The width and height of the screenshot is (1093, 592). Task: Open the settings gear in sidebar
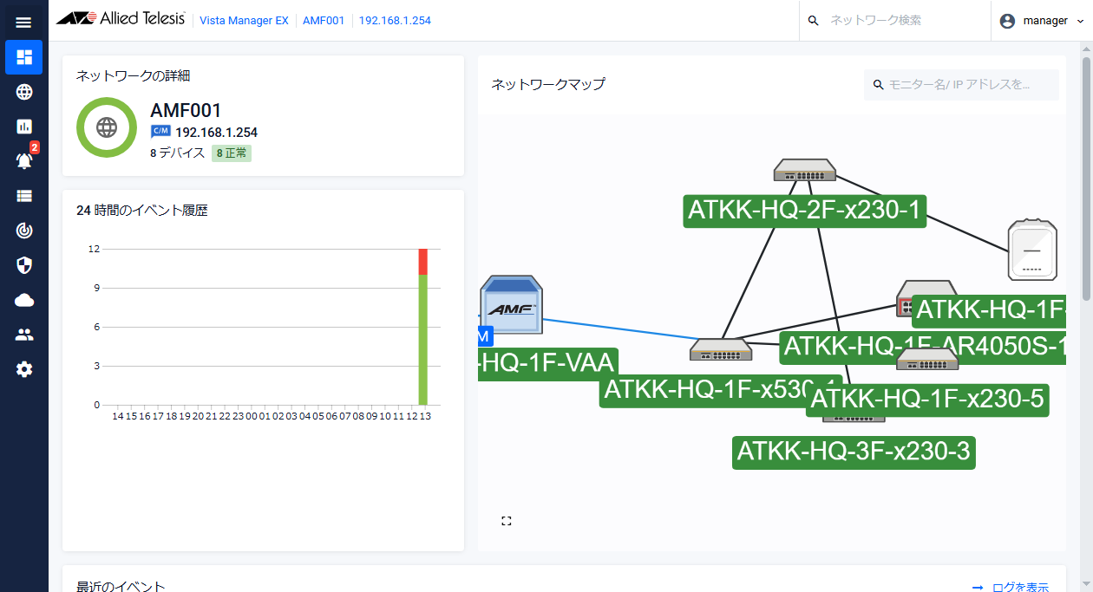pyautogui.click(x=24, y=369)
